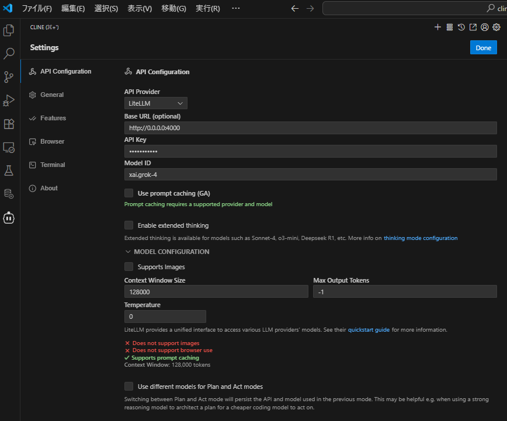
Task: Open Cline account icon
Action: pyautogui.click(x=484, y=27)
